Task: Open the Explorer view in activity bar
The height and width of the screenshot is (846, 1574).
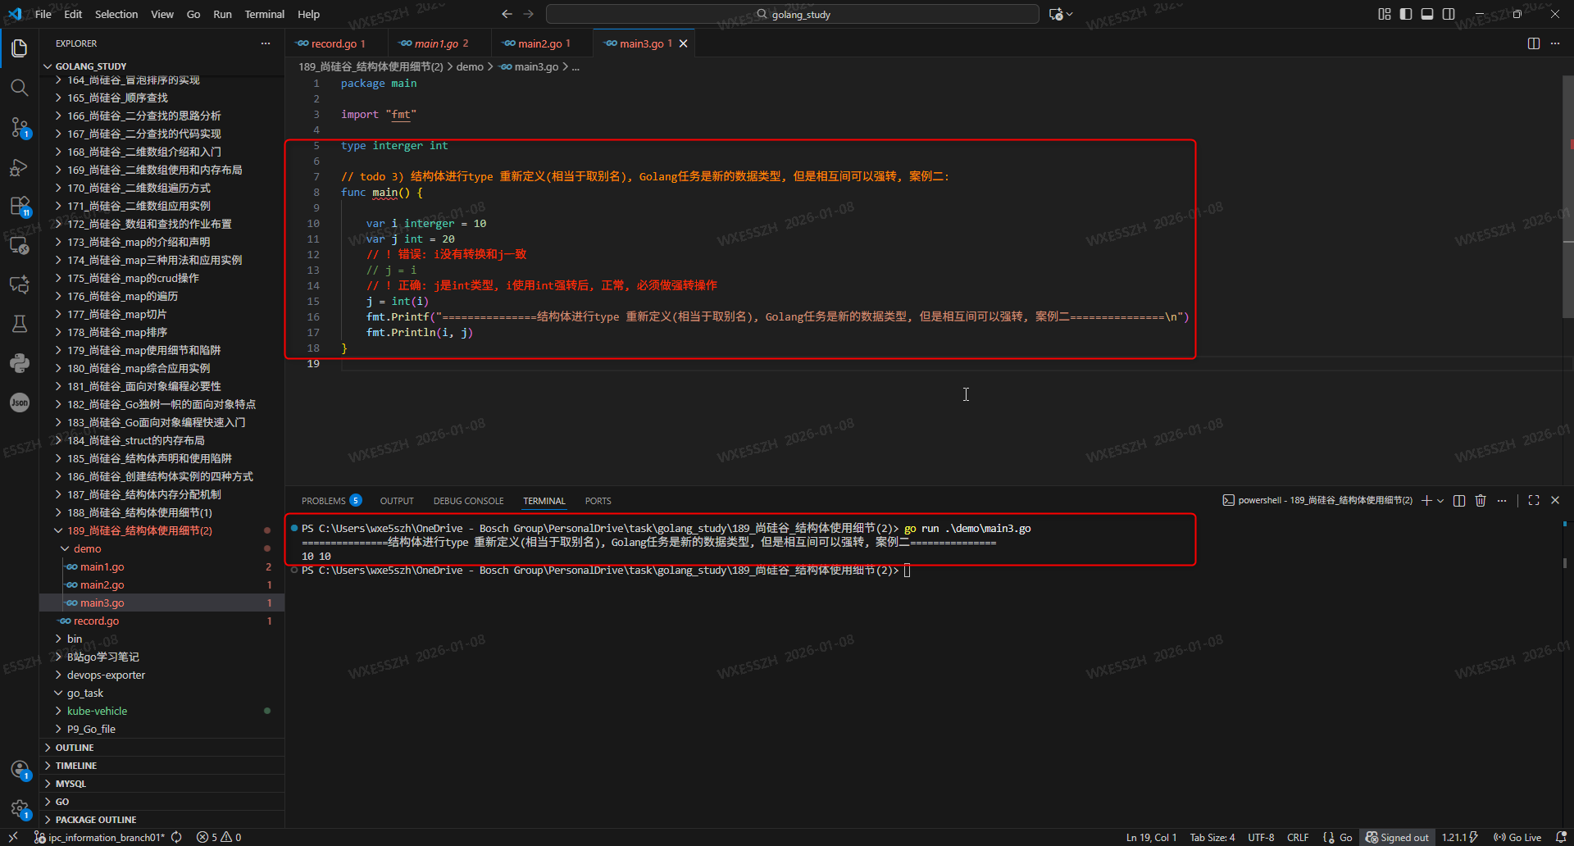Action: pos(20,48)
